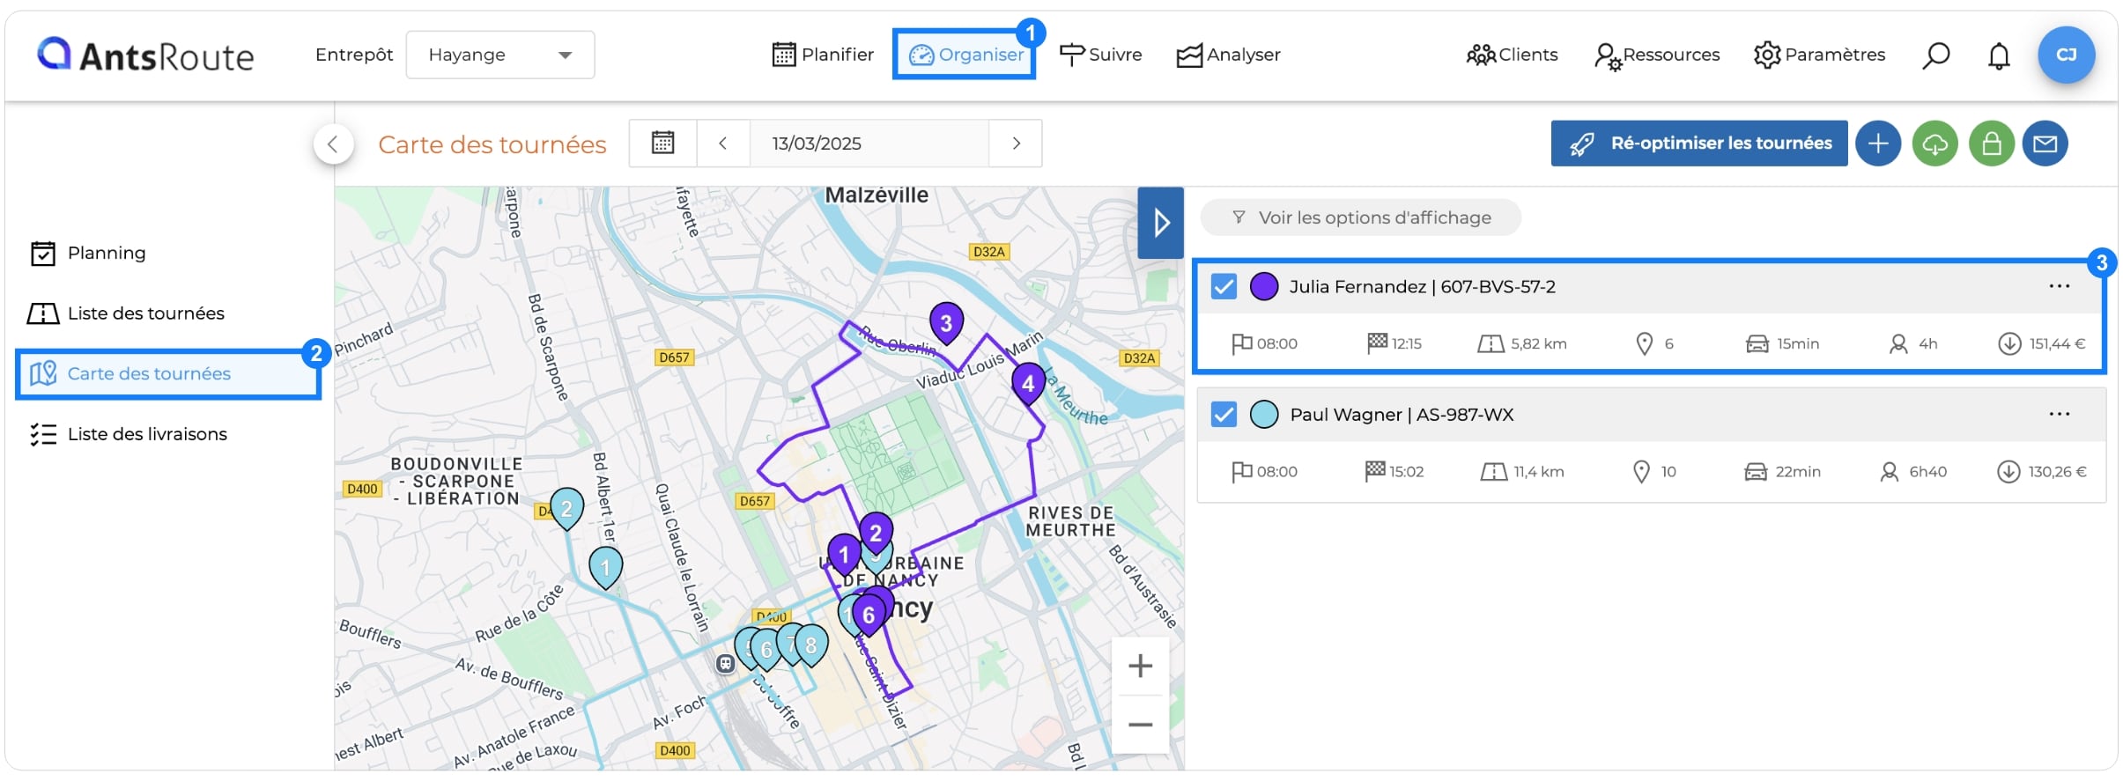This screenshot has height=781, width=2123.
Task: Click Julia's 151,44 € cost value
Action: [x=2057, y=343]
